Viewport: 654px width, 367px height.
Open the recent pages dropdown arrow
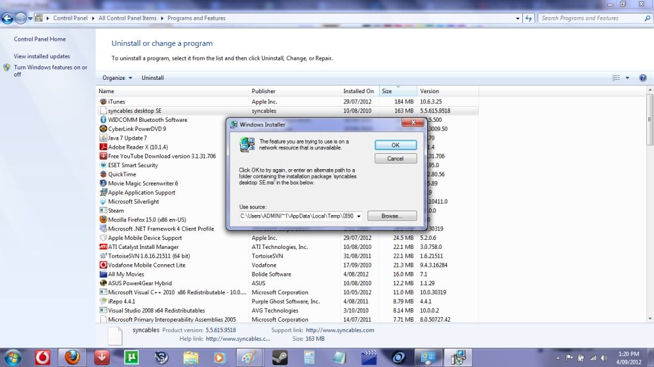coord(30,19)
